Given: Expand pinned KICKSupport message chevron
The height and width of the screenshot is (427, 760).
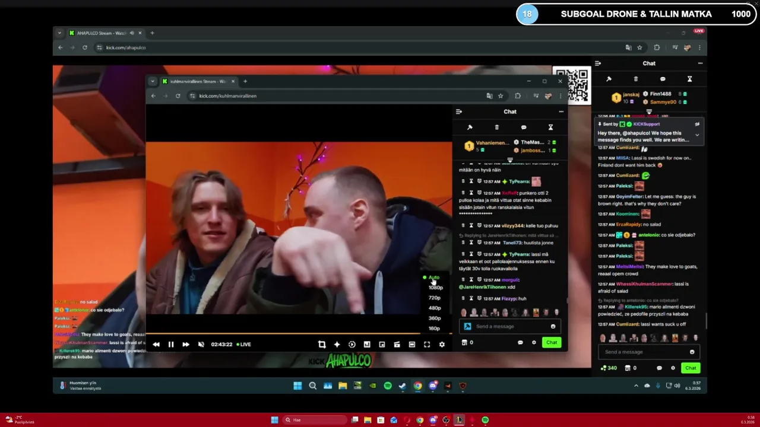Looking at the screenshot, I should click(697, 135).
